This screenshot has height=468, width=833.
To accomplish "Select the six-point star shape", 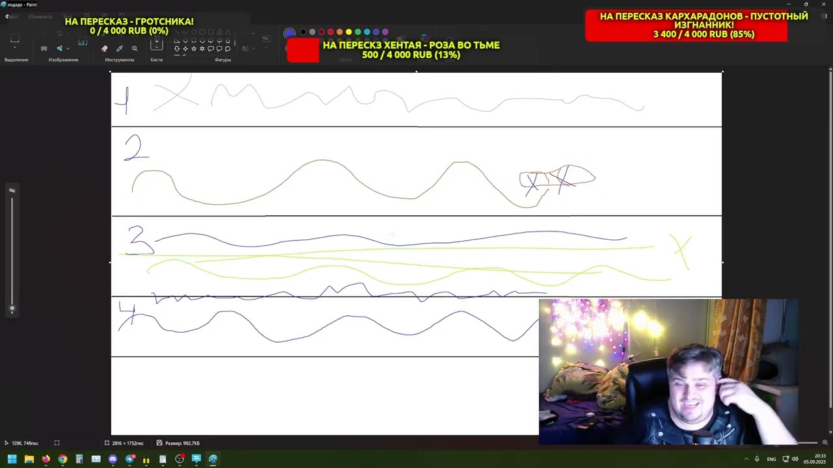I will click(202, 48).
